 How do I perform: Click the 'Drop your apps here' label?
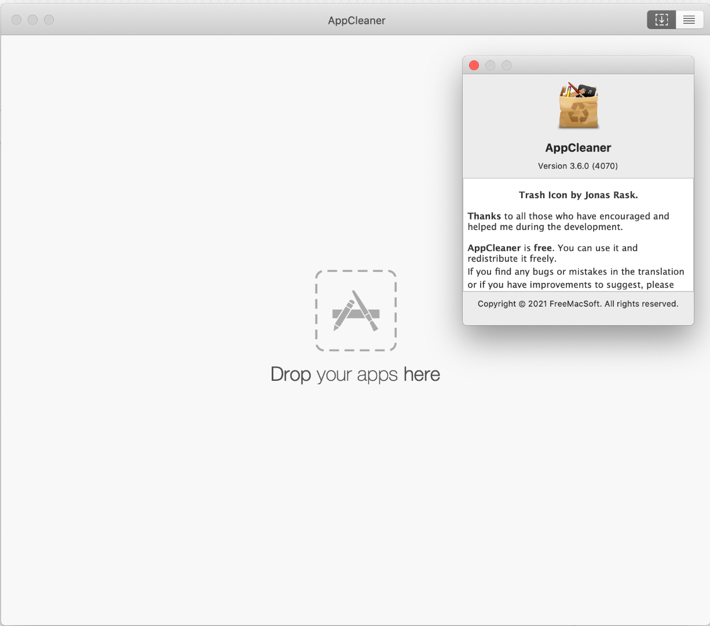click(x=355, y=374)
